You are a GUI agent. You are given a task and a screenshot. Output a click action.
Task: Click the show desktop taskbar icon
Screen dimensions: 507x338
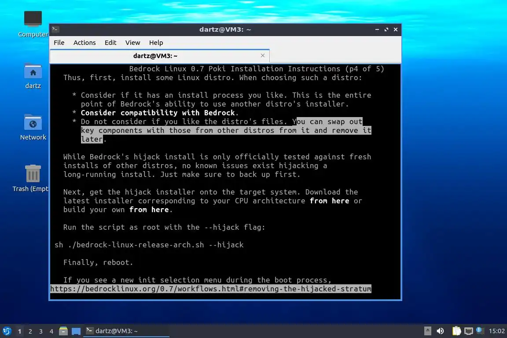76,331
